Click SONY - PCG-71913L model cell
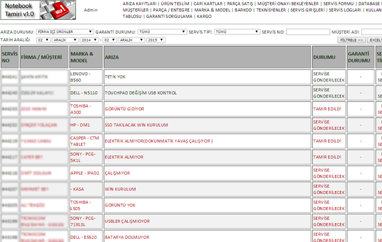Viewport: 382px width, 242px height. [86, 221]
